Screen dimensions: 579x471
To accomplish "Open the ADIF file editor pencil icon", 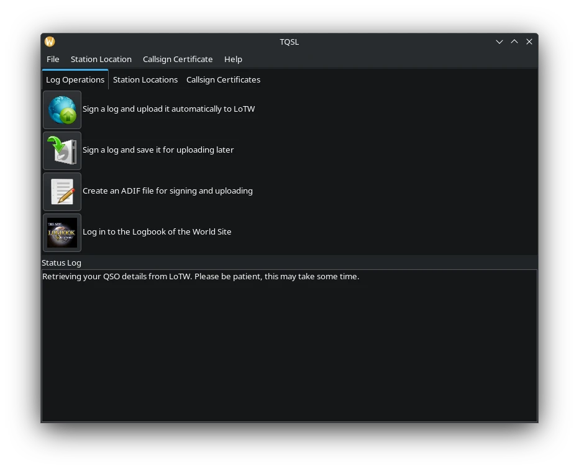I will pos(62,191).
